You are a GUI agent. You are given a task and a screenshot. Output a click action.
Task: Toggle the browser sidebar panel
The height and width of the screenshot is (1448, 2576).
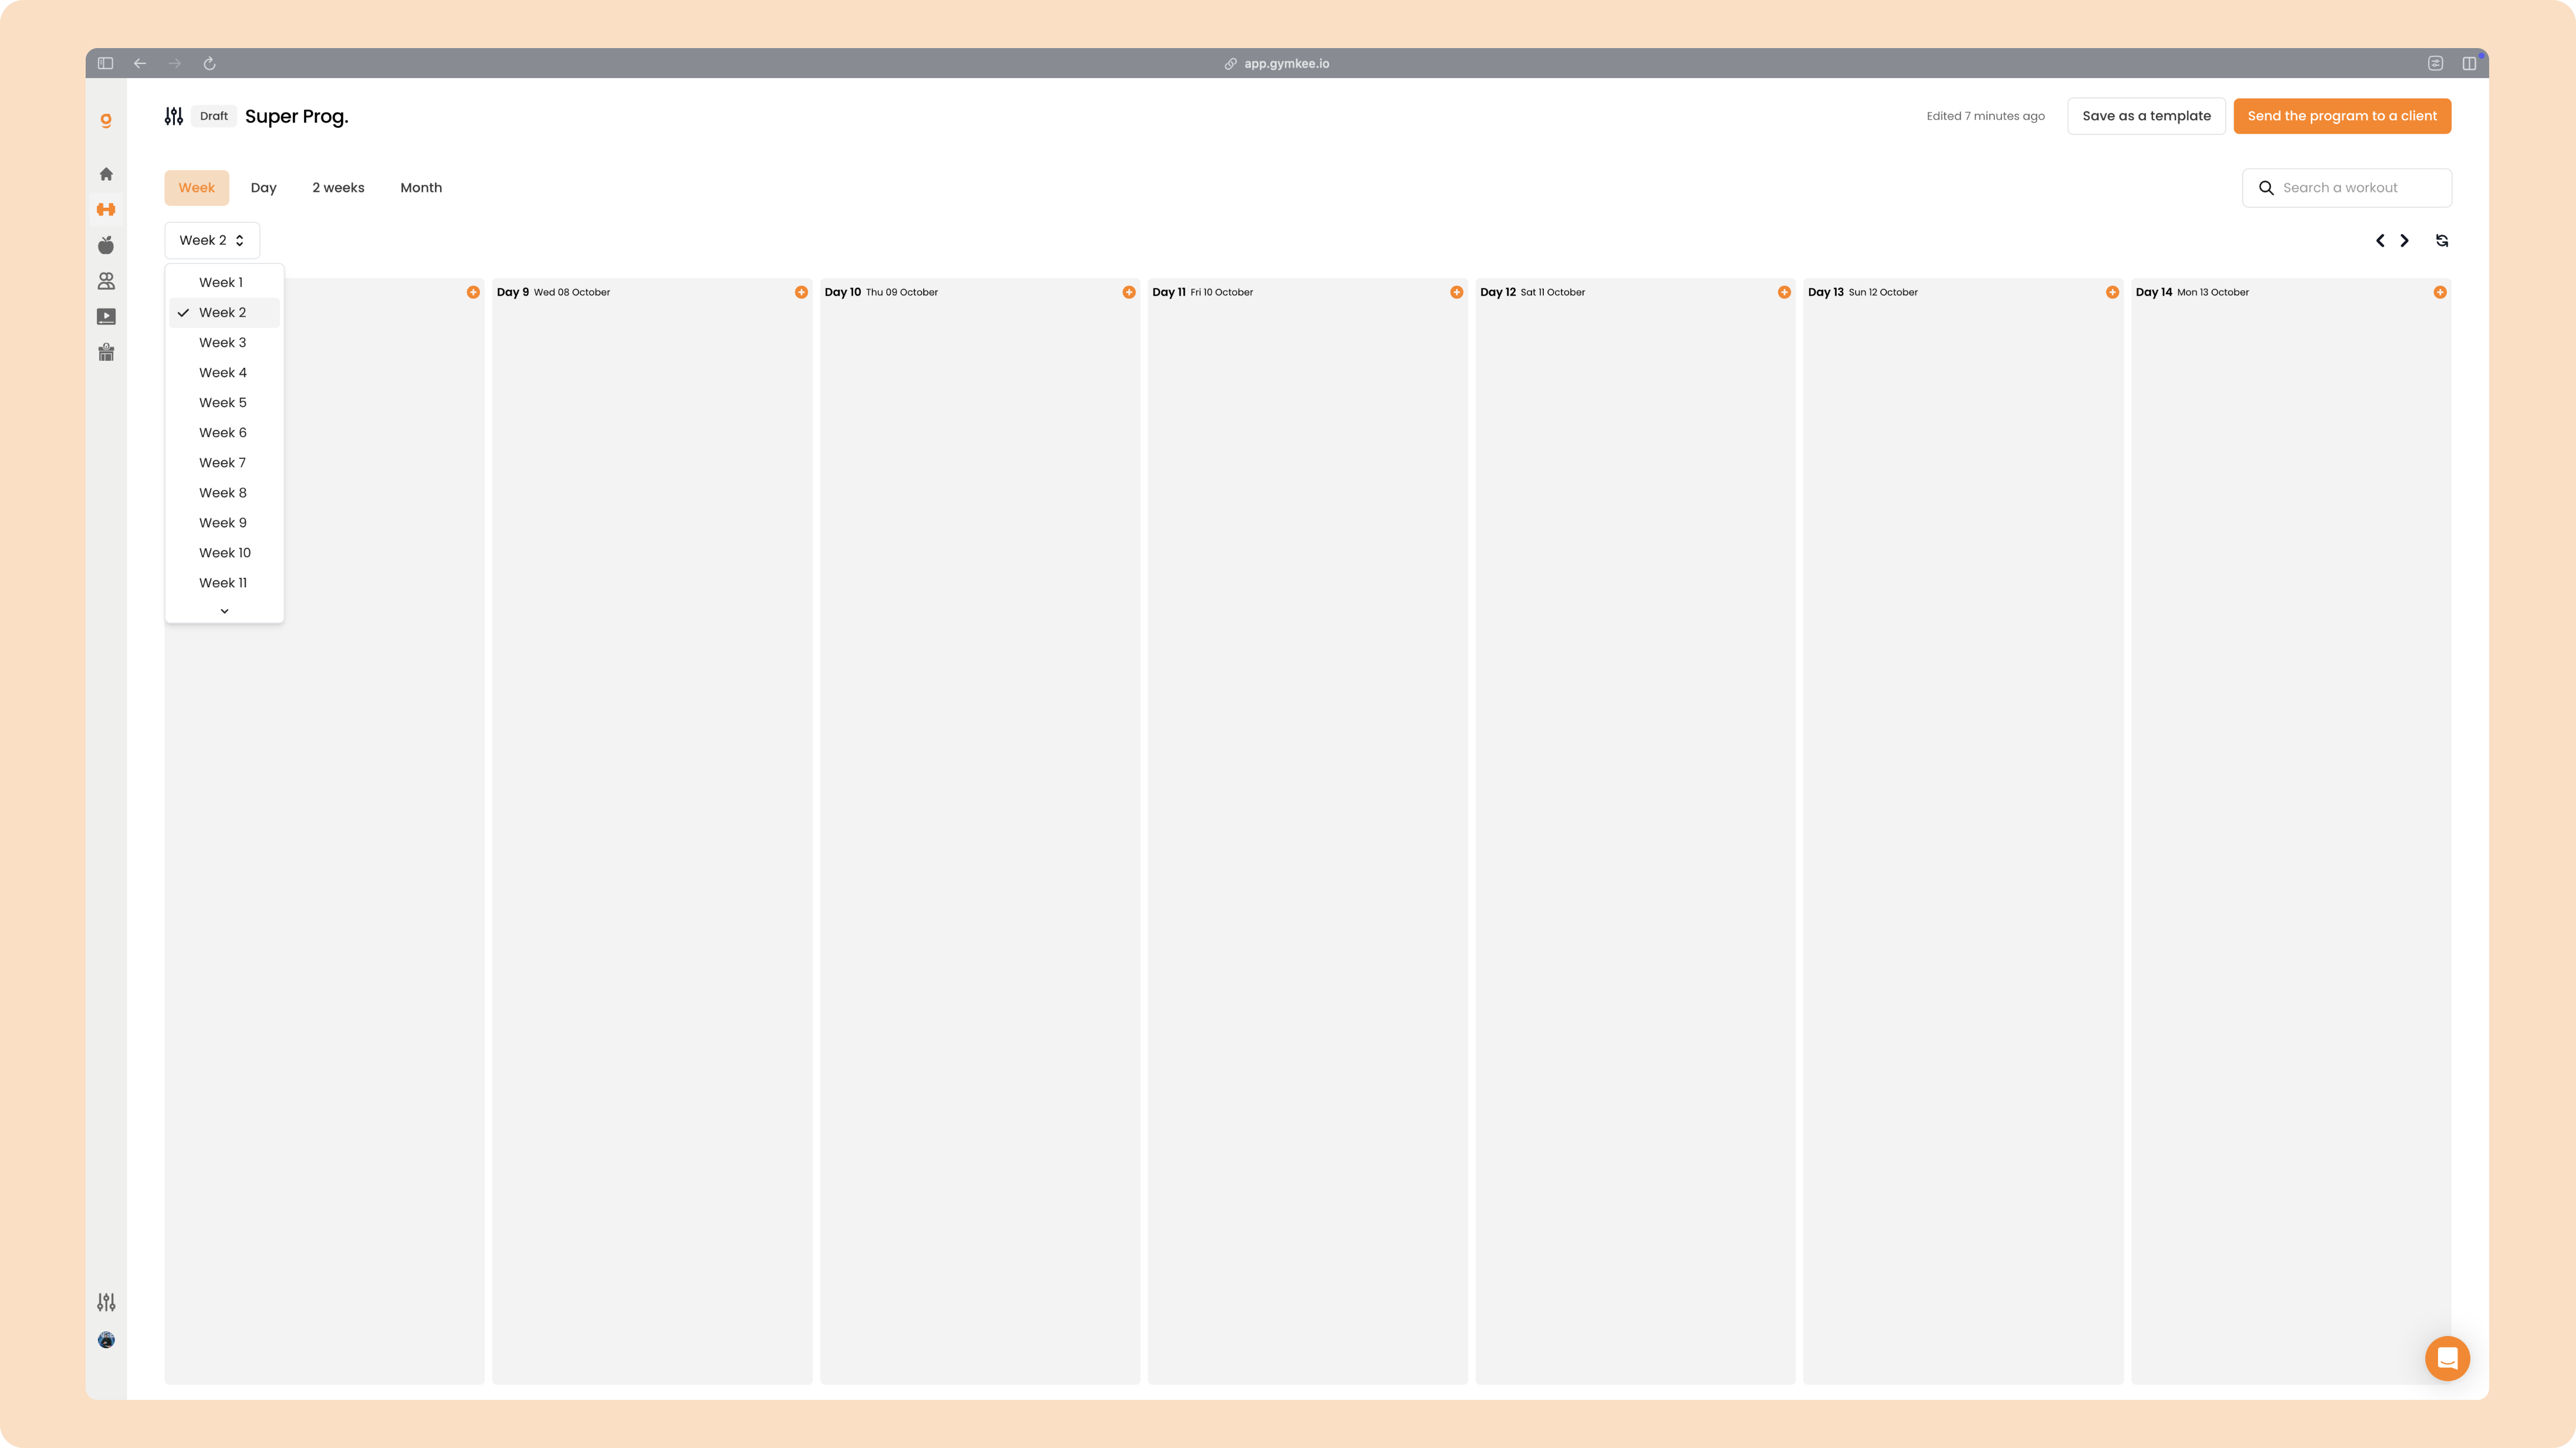[105, 63]
